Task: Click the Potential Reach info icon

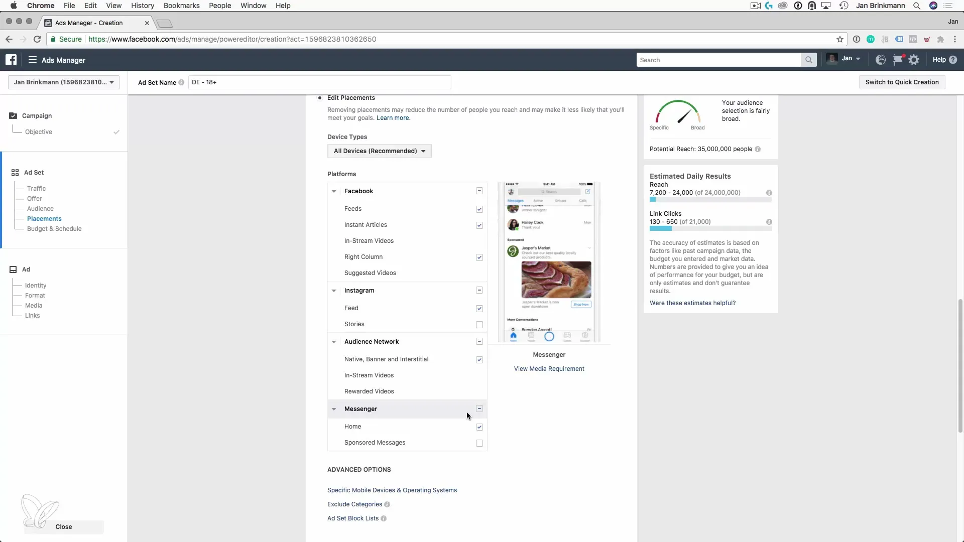Action: (758, 149)
